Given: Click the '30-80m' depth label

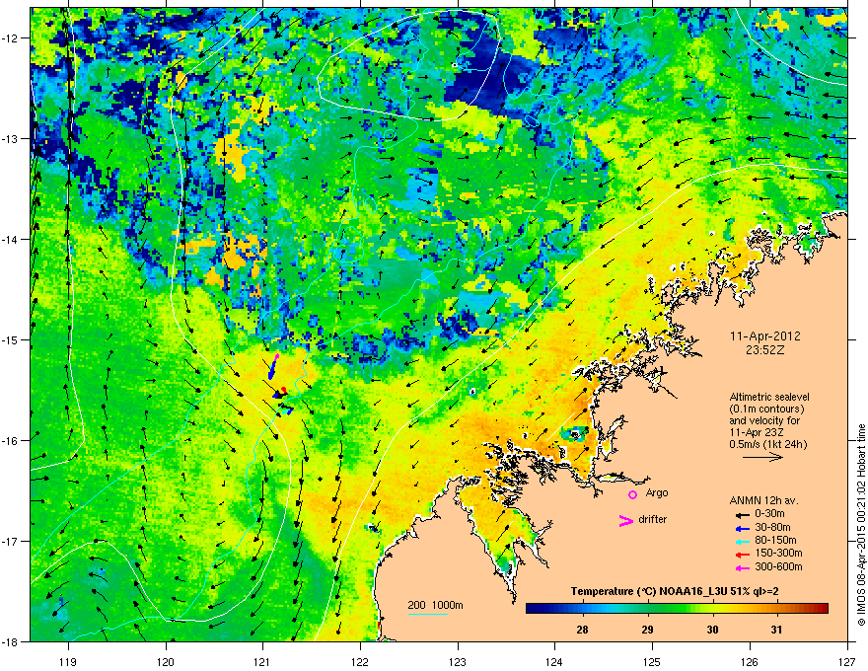Looking at the screenshot, I should coord(772,527).
